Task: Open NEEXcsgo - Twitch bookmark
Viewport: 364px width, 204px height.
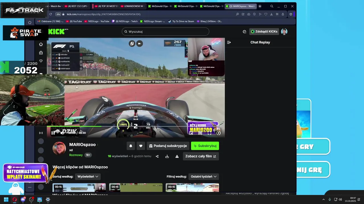Action: click(125, 21)
